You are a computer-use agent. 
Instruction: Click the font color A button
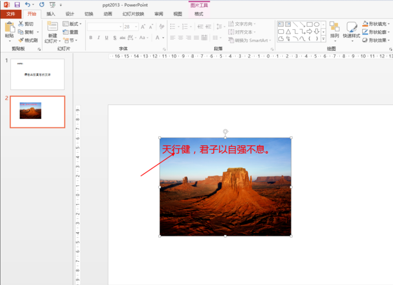click(x=158, y=38)
